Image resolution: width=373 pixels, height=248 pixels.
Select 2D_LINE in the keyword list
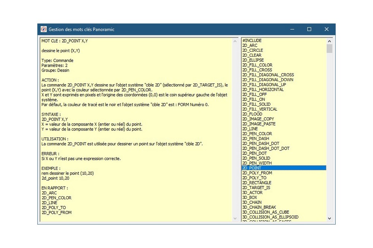click(x=284, y=129)
